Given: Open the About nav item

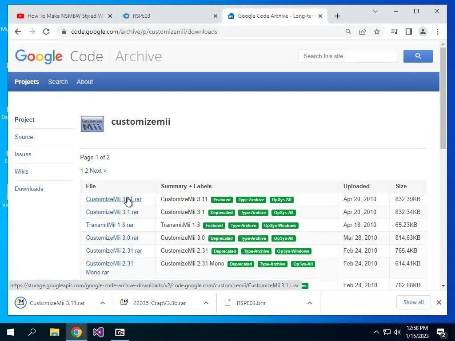Looking at the screenshot, I should (85, 82).
